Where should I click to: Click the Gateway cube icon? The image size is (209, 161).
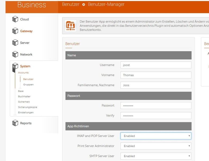tap(15, 31)
